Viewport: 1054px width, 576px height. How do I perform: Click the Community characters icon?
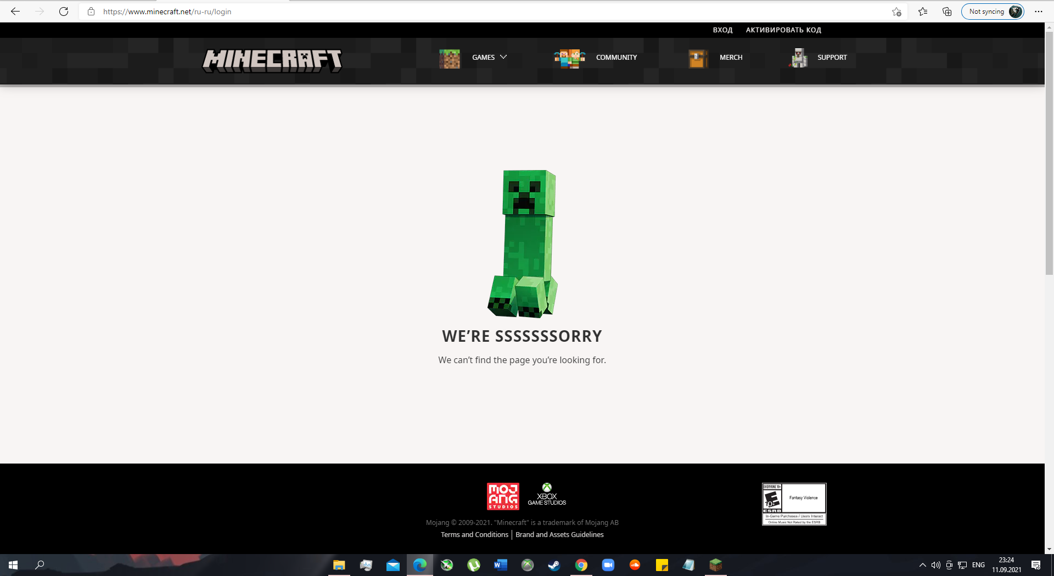coord(570,58)
